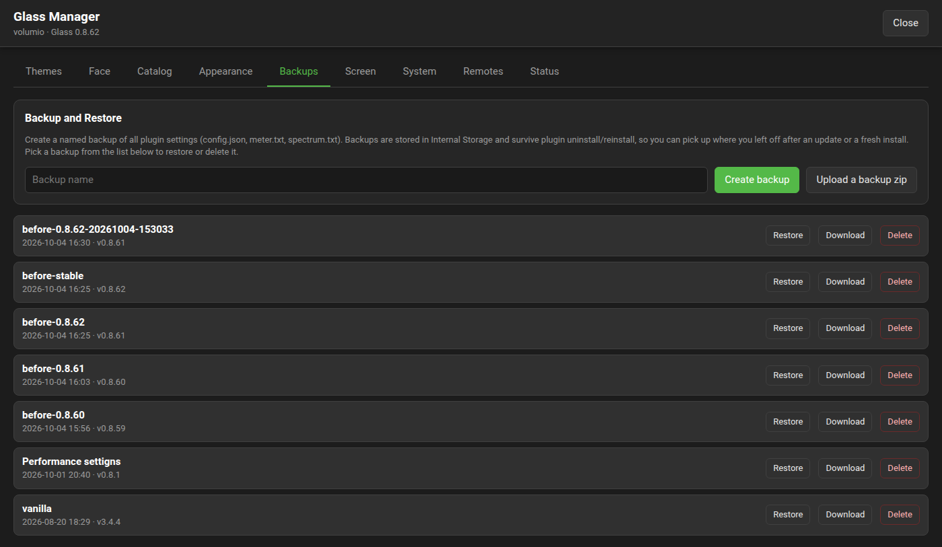The height and width of the screenshot is (547, 942).
Task: Delete the before-stable backup
Action: coord(900,282)
